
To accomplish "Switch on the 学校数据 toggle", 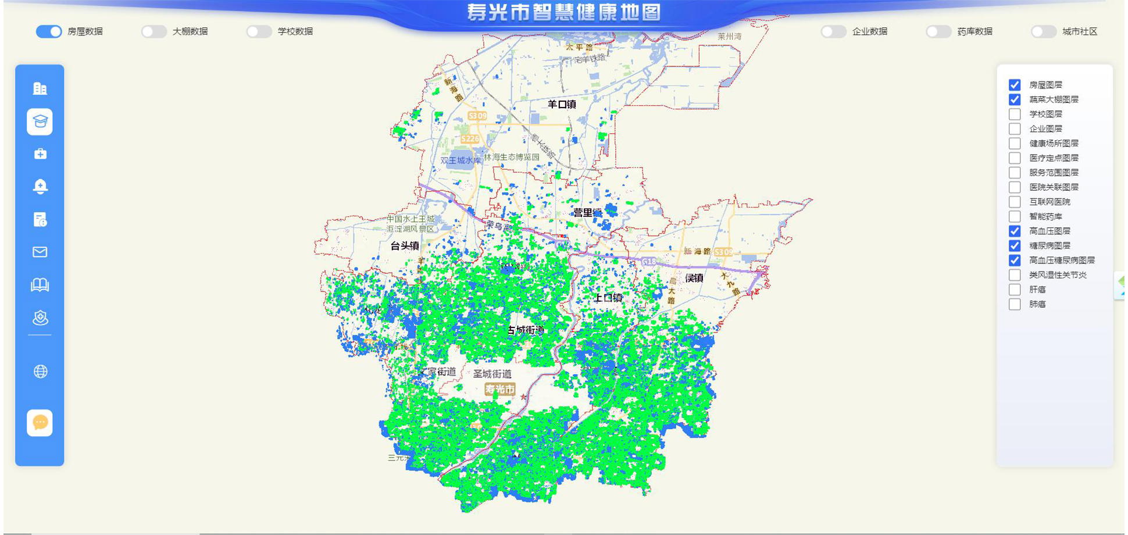I will point(259,31).
